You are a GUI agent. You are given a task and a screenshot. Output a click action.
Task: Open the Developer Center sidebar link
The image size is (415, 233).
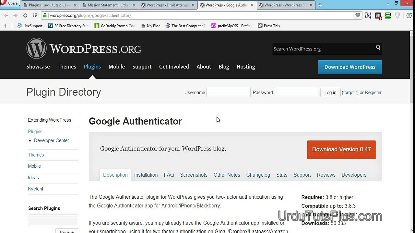52,140
